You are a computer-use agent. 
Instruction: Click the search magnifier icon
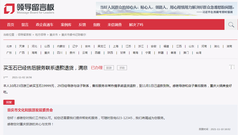point(231,25)
